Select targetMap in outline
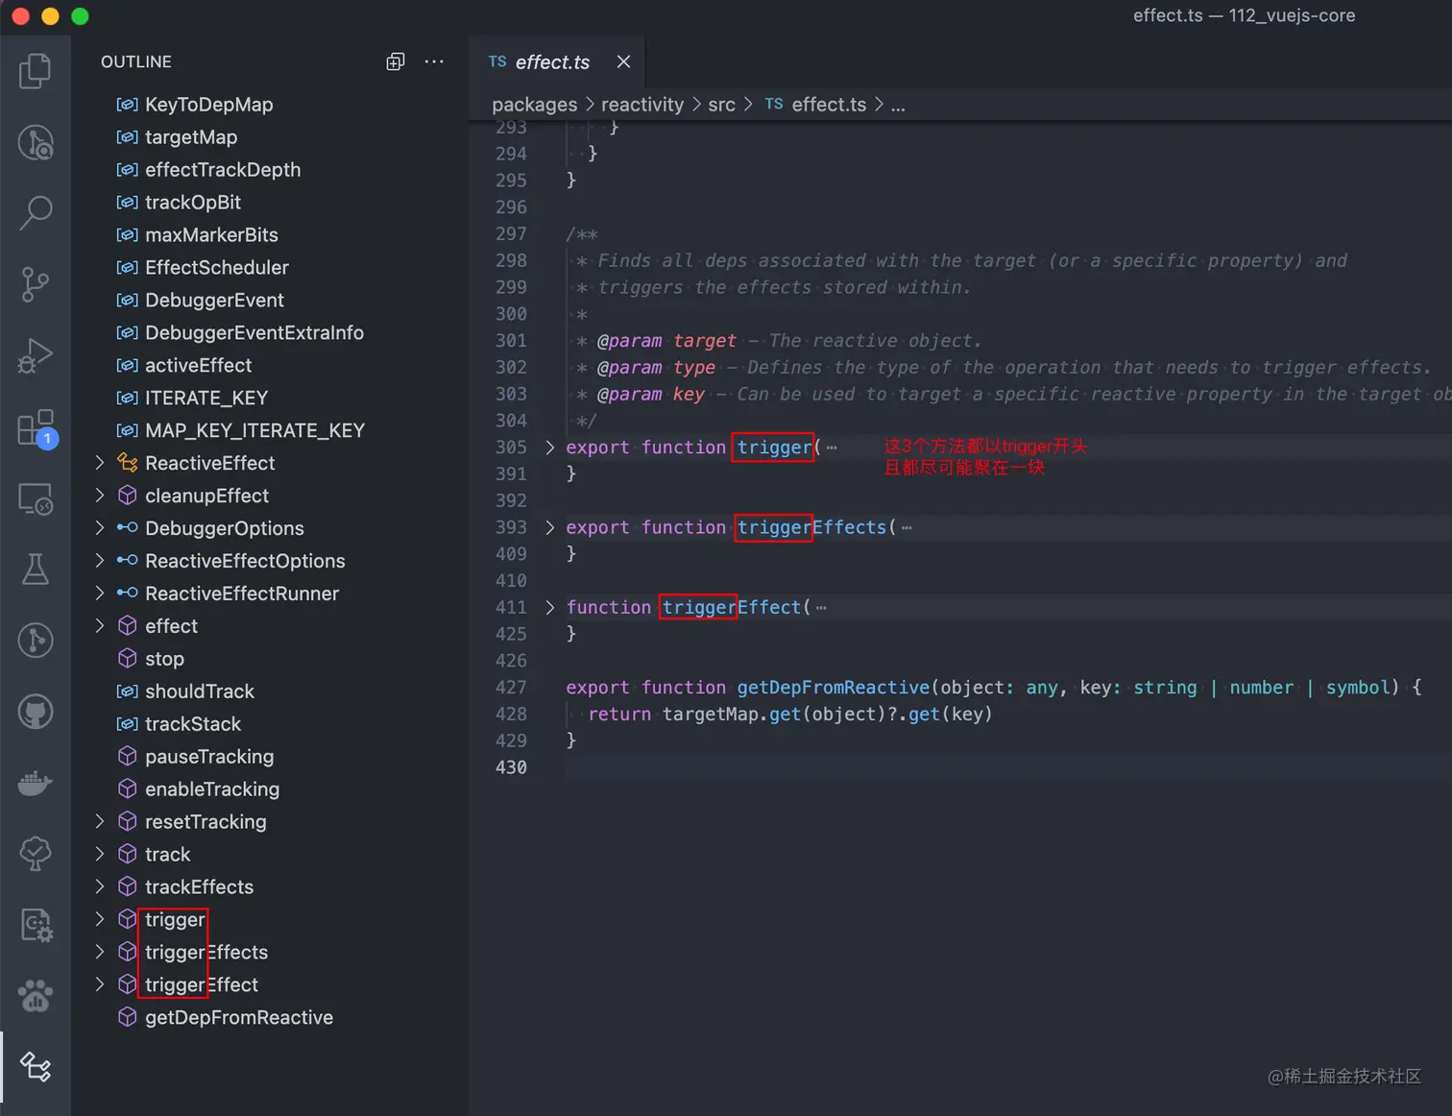This screenshot has height=1116, width=1452. point(191,137)
